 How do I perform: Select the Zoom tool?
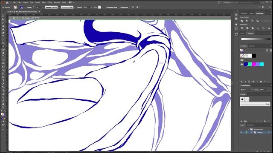point(3,108)
